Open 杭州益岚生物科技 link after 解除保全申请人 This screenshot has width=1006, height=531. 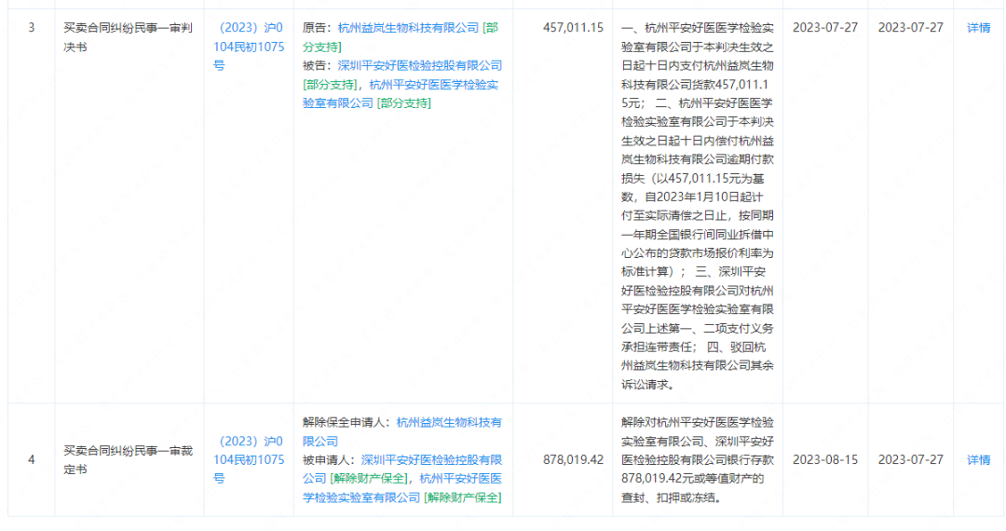(x=449, y=422)
